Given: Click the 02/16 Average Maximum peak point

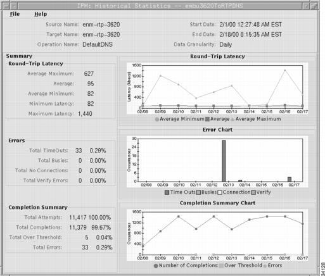Looking at the screenshot, I should click(285, 70).
